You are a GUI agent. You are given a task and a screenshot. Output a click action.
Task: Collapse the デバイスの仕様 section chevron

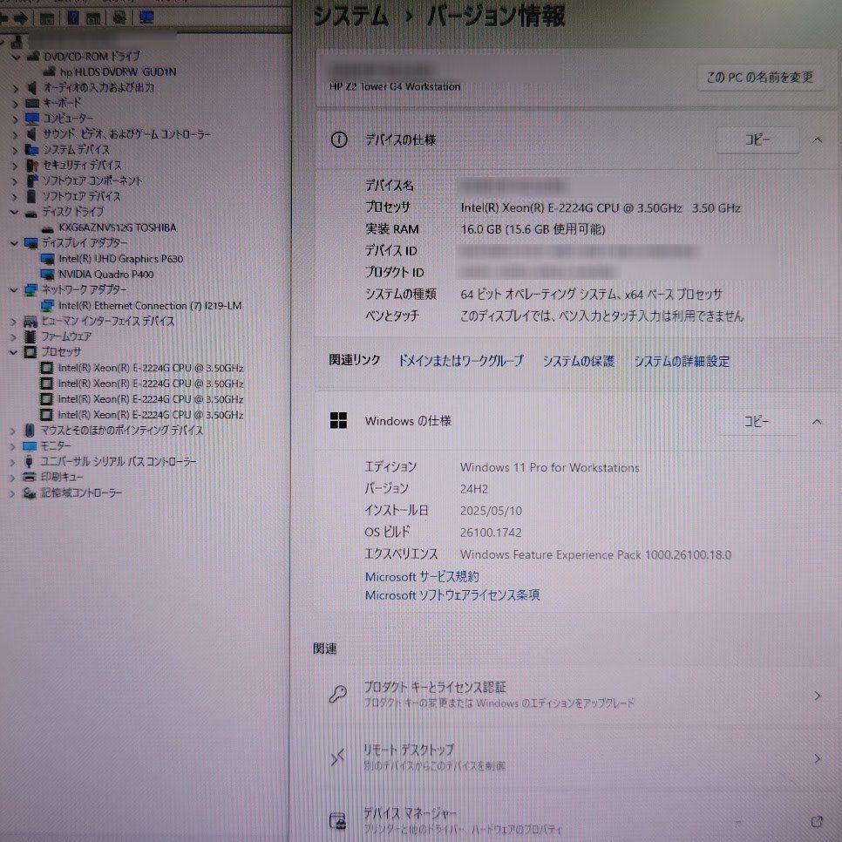click(817, 139)
